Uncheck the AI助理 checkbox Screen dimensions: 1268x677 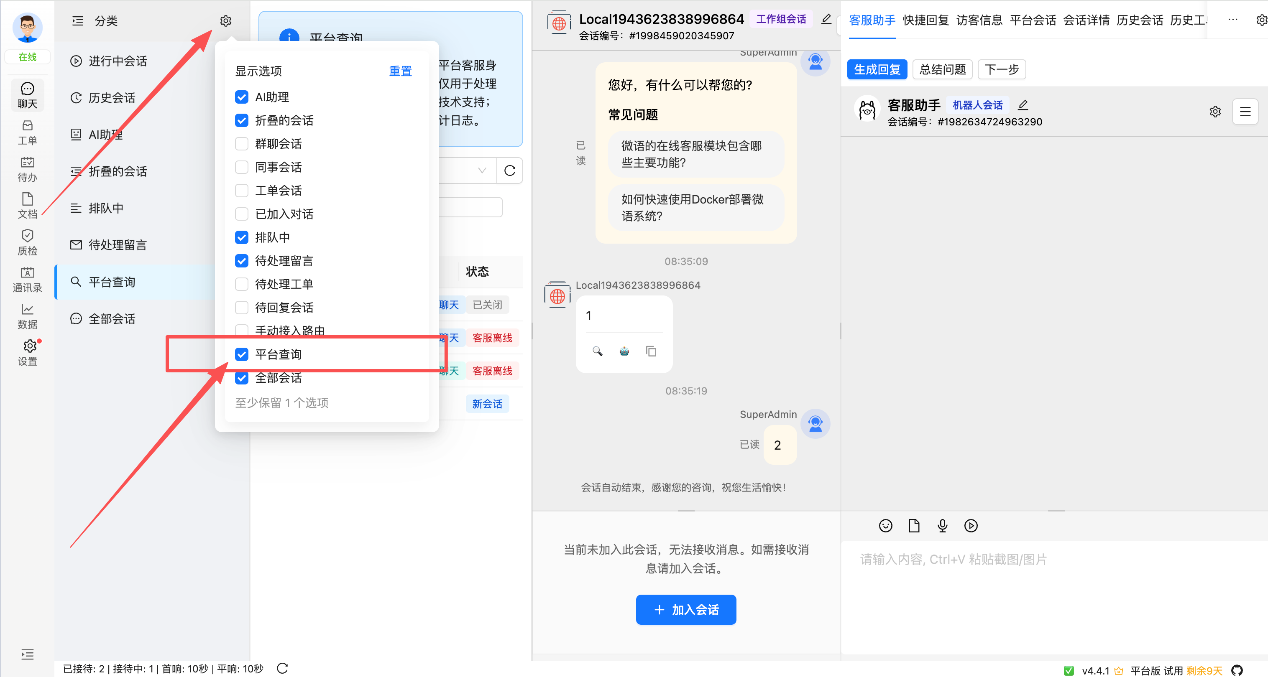pyautogui.click(x=241, y=97)
